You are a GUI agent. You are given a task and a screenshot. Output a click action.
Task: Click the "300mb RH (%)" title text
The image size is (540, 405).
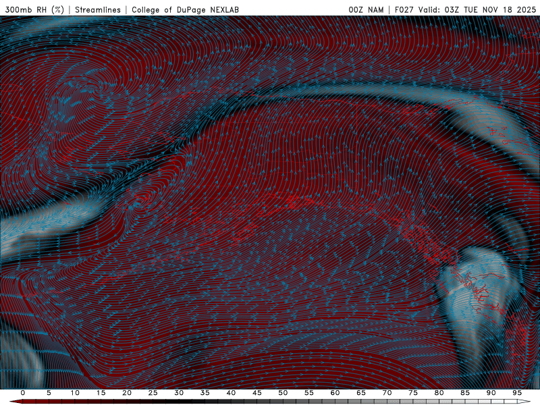coord(34,9)
